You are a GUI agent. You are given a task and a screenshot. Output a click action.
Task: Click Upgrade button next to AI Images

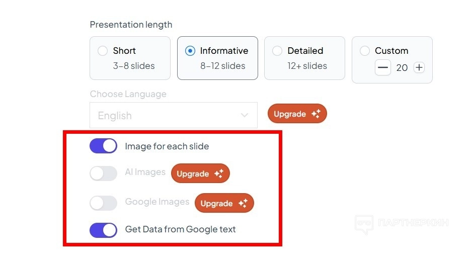point(200,173)
